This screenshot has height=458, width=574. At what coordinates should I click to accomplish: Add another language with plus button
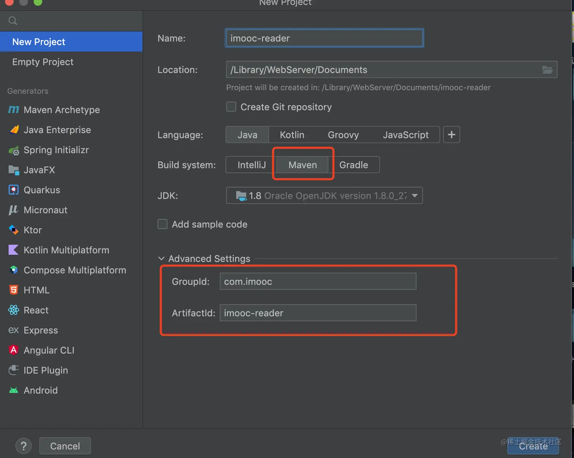click(x=451, y=135)
